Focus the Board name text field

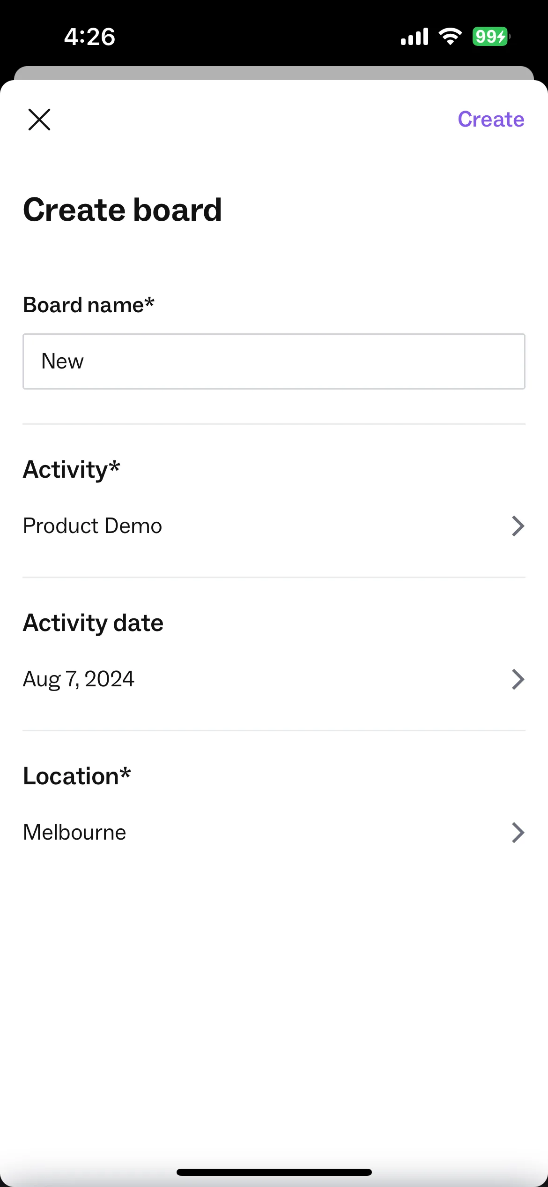[x=274, y=361]
